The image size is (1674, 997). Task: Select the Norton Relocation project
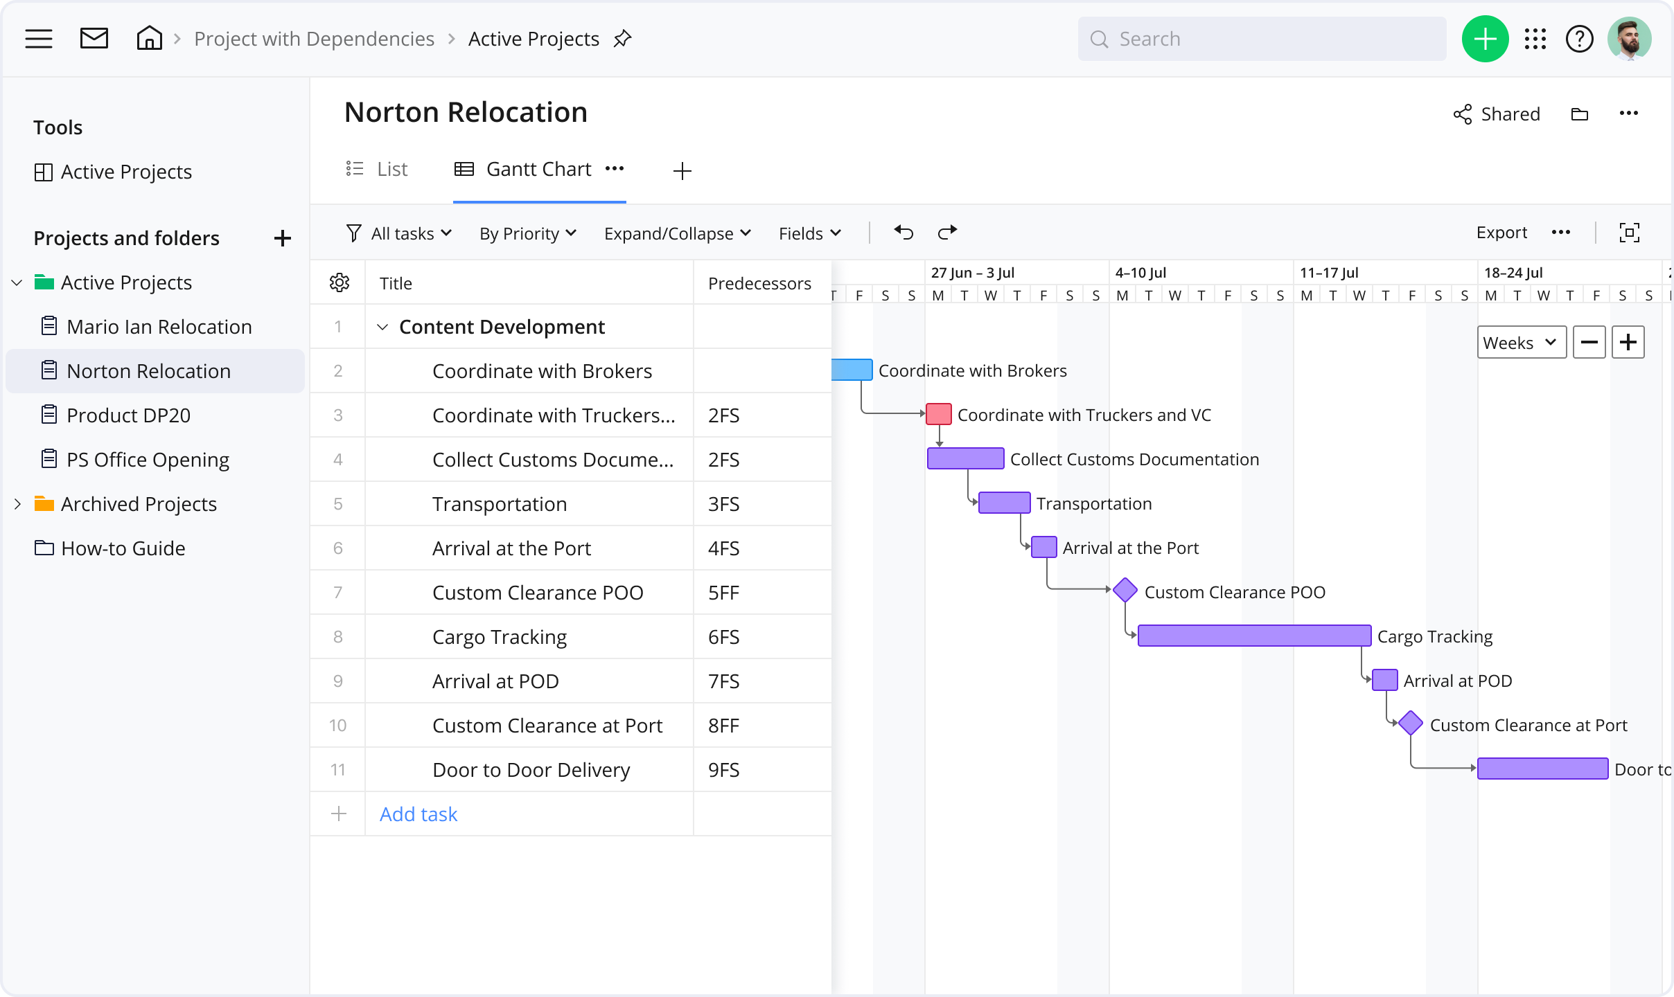[147, 370]
